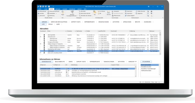Viewport: 195px width, 103px height.
Task: Open the DATEI ribbon tab
Action: [x=40, y=9]
